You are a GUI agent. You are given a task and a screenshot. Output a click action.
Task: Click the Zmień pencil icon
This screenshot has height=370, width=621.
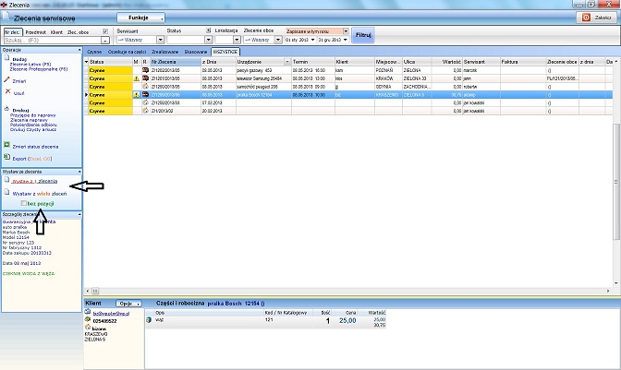(6, 80)
